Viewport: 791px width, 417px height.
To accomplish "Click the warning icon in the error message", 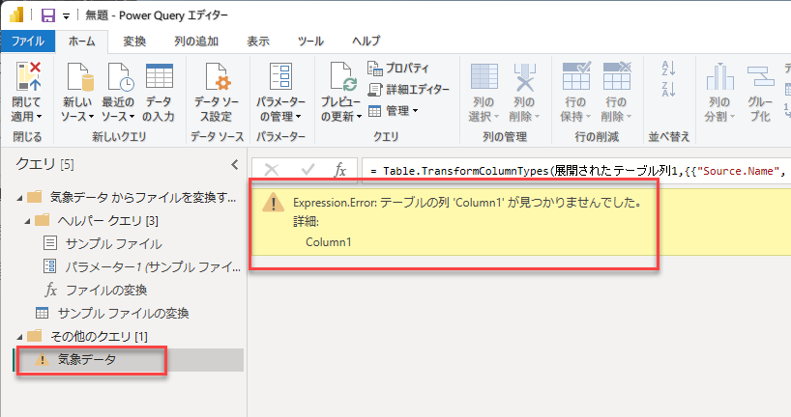I will (274, 203).
